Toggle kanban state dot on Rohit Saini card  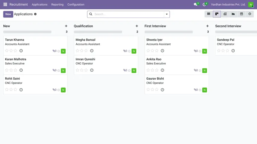point(59,90)
